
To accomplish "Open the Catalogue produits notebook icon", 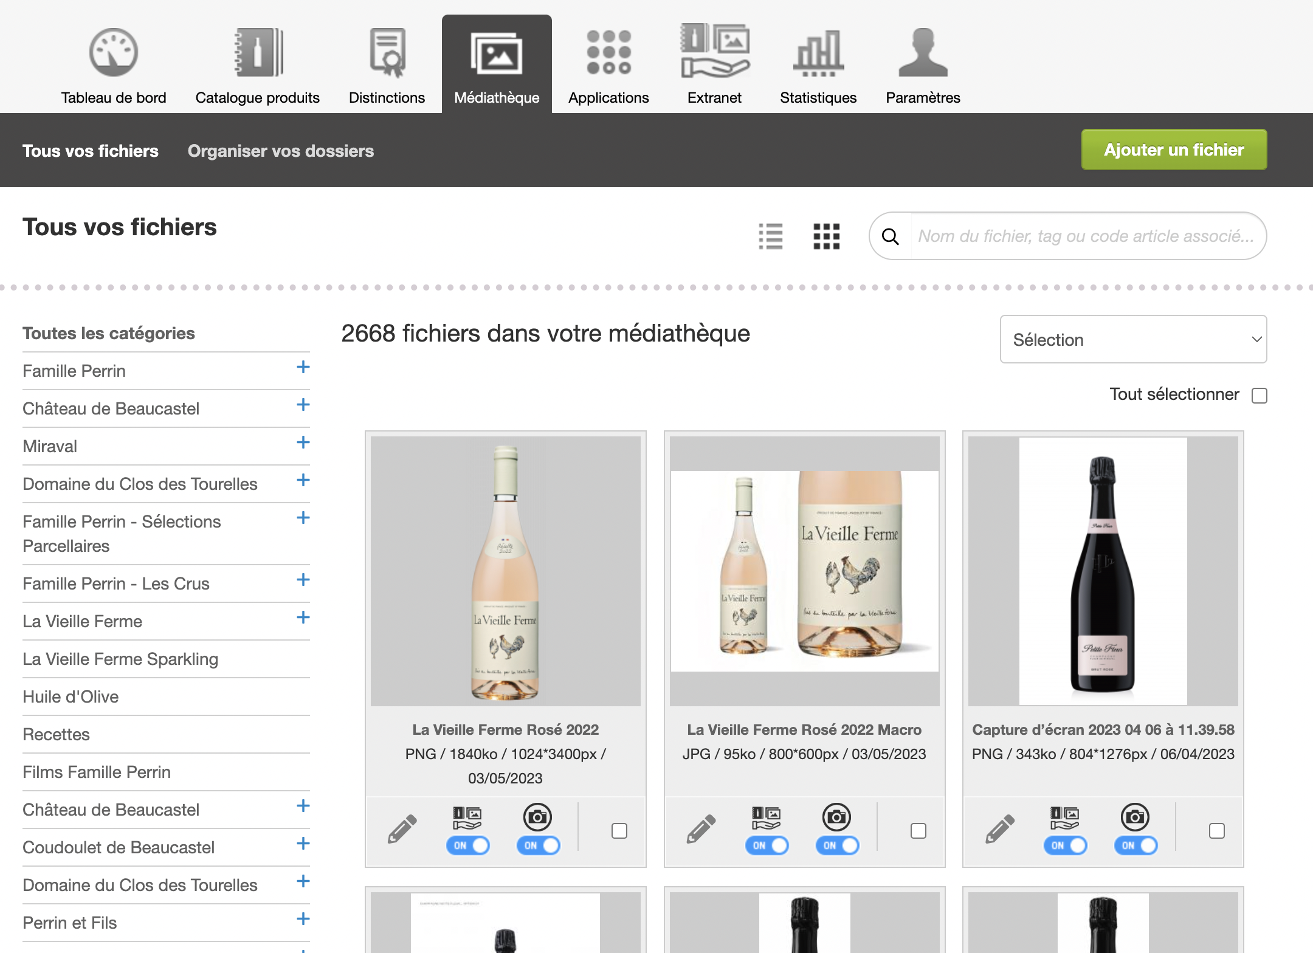I will pyautogui.click(x=259, y=52).
